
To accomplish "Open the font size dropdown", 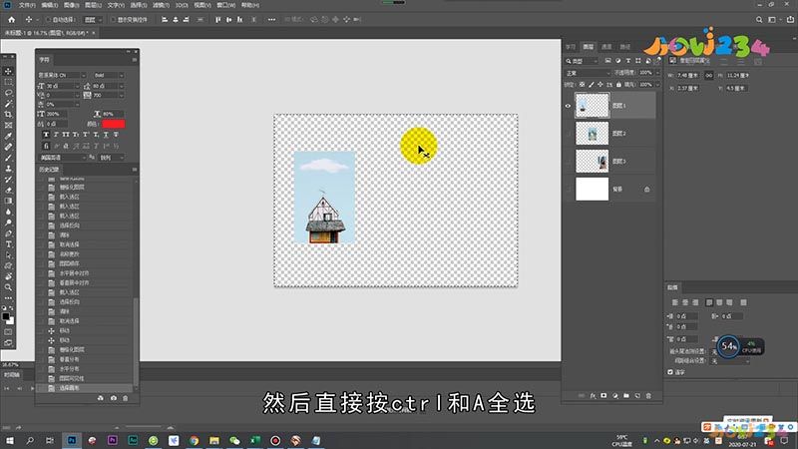I will [78, 86].
